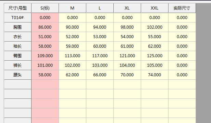Select the cell containing 94.000
Screen dimensions: 211x123
tap(100, 27)
